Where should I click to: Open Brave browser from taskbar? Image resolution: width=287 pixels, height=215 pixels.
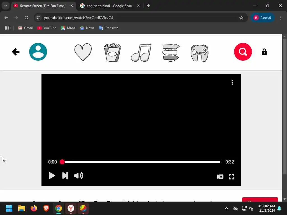click(x=46, y=208)
